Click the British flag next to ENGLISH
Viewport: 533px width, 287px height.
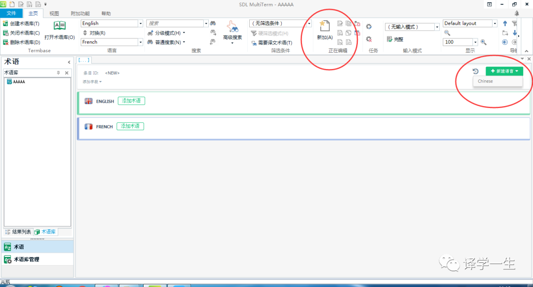88,101
